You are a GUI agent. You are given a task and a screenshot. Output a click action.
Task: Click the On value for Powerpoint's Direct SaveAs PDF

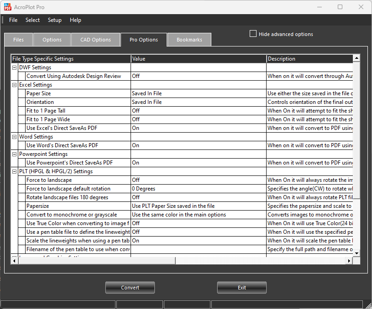pyautogui.click(x=136, y=163)
